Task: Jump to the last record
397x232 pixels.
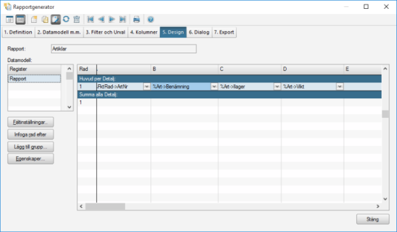Action: pos(122,19)
